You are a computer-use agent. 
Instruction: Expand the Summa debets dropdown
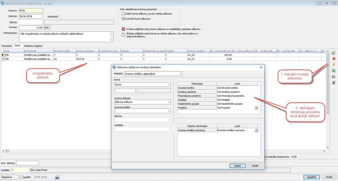pos(168,102)
